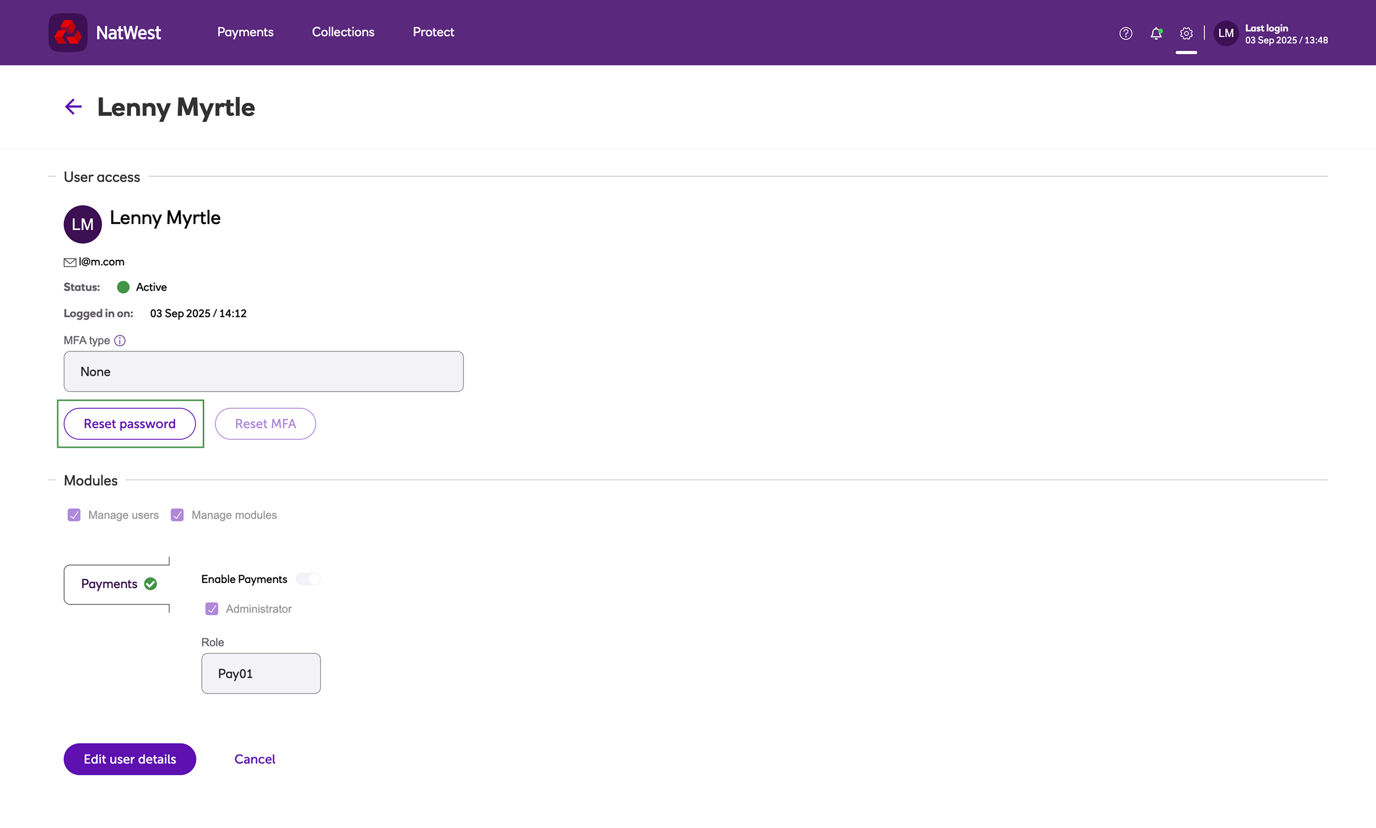Click the NatWest logo icon
This screenshot has height=828, width=1376.
pos(68,33)
